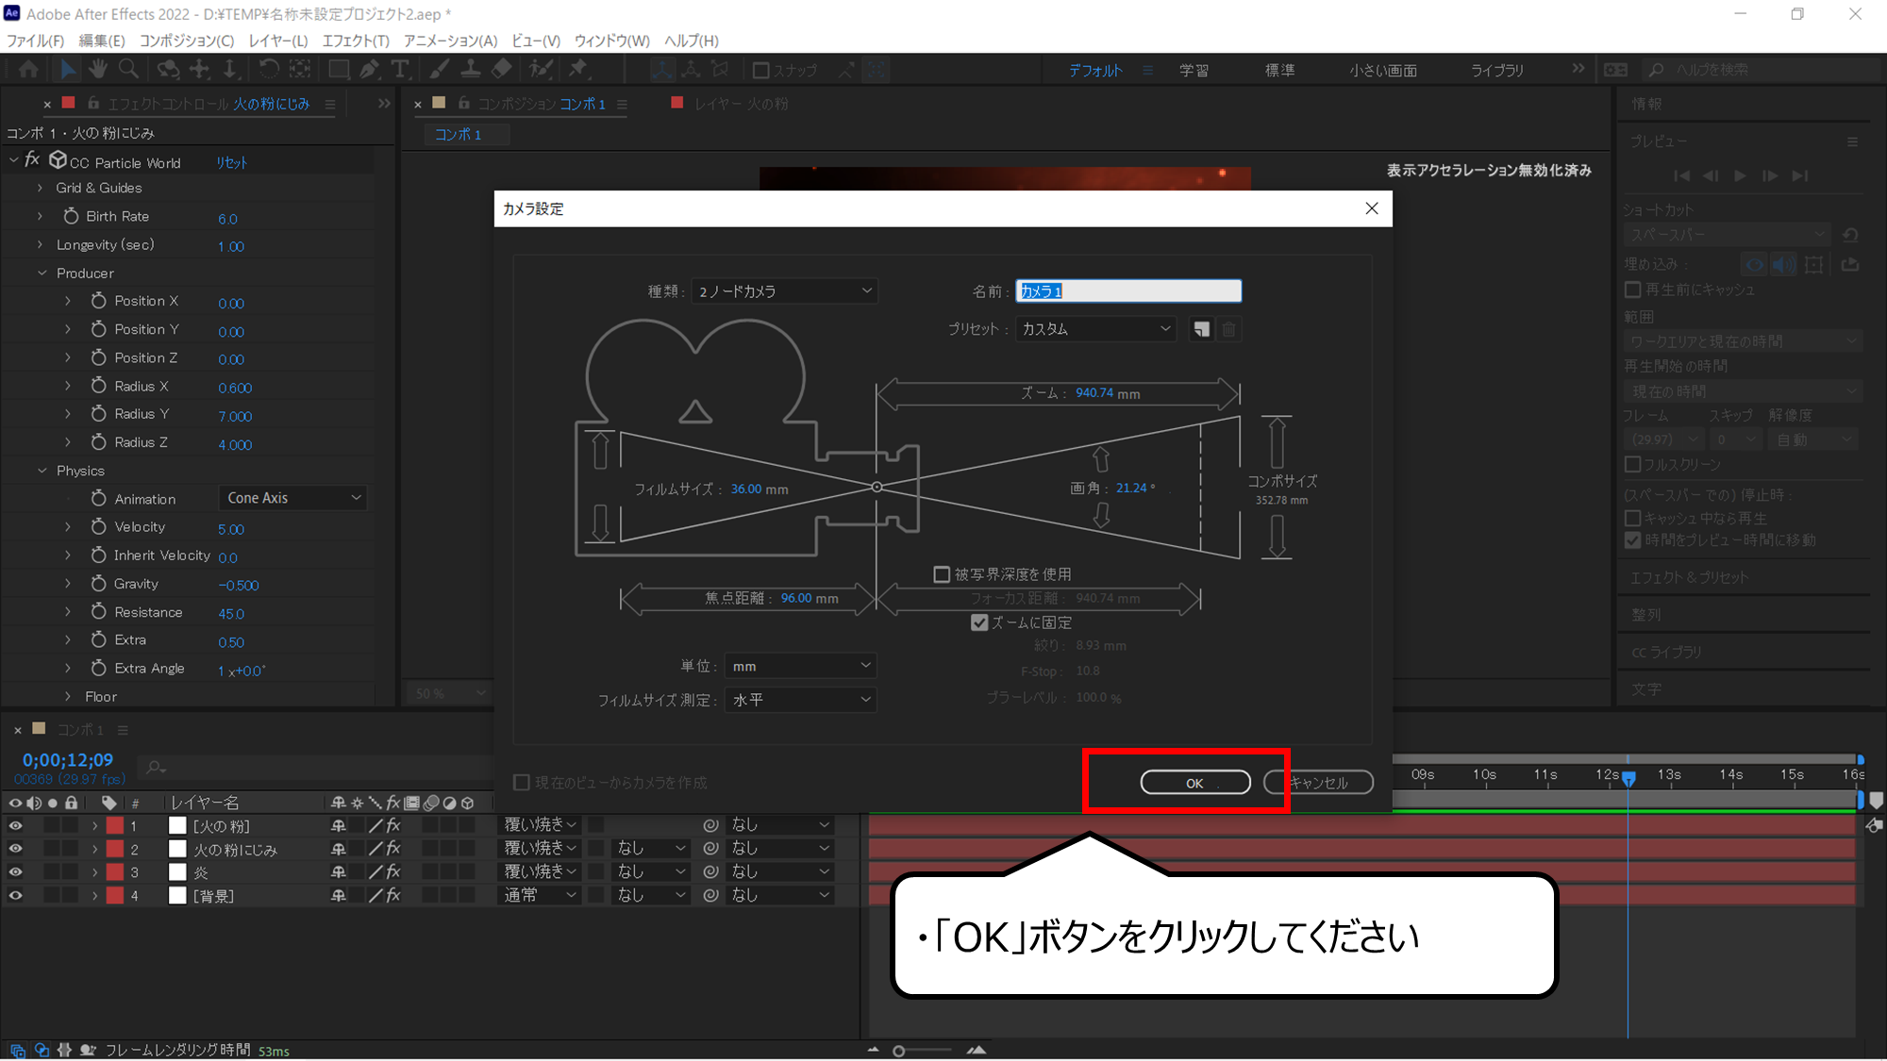
Task: Select the Orbit camera tool
Action: tap(168, 69)
